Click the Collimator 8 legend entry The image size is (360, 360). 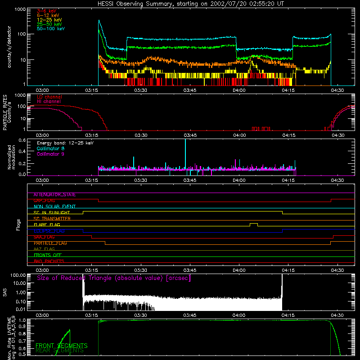tap(50, 148)
